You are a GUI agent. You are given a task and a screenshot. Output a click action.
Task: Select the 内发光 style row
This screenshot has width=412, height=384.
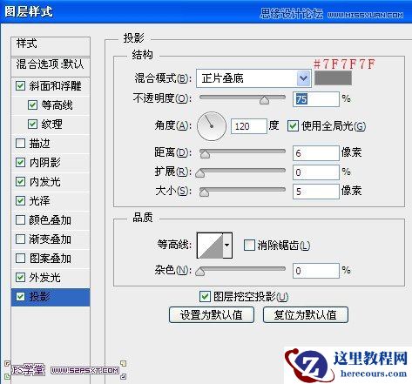[x=51, y=182]
